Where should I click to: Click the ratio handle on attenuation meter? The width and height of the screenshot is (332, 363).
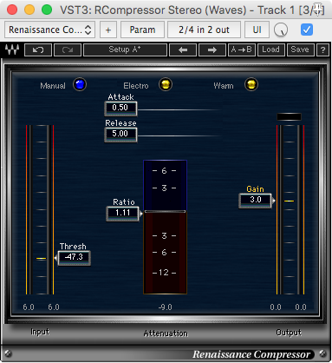point(165,212)
